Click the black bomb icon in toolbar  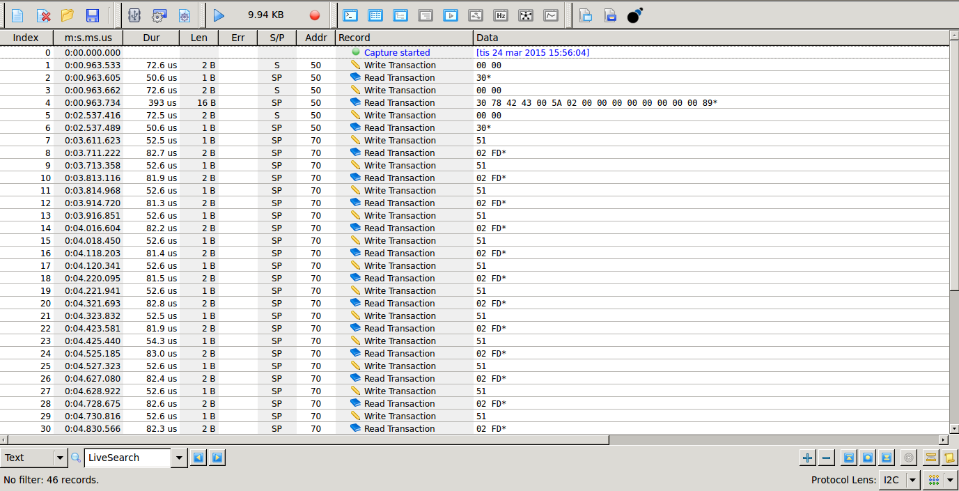634,15
